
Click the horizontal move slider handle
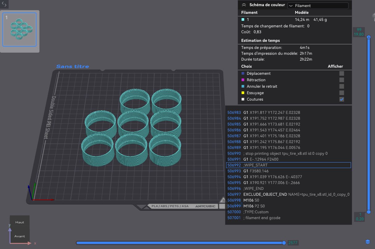pos(284,243)
